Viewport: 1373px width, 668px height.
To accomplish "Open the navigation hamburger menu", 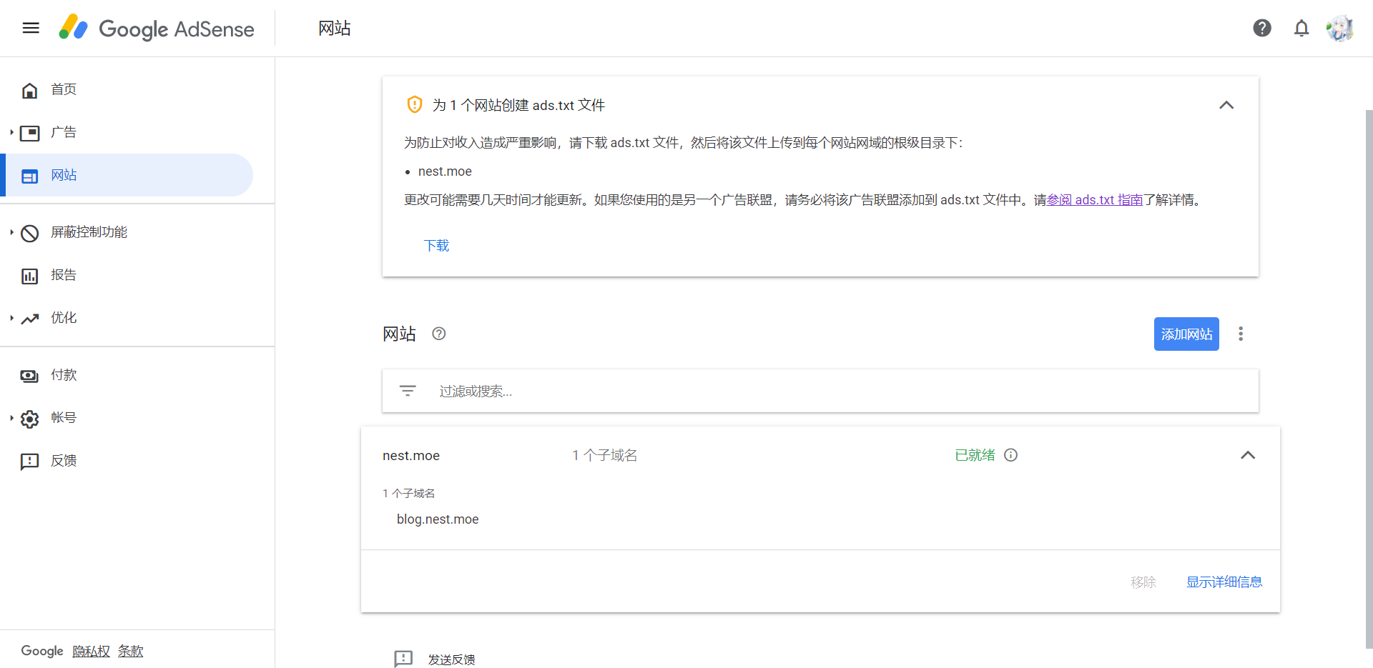I will pos(30,28).
